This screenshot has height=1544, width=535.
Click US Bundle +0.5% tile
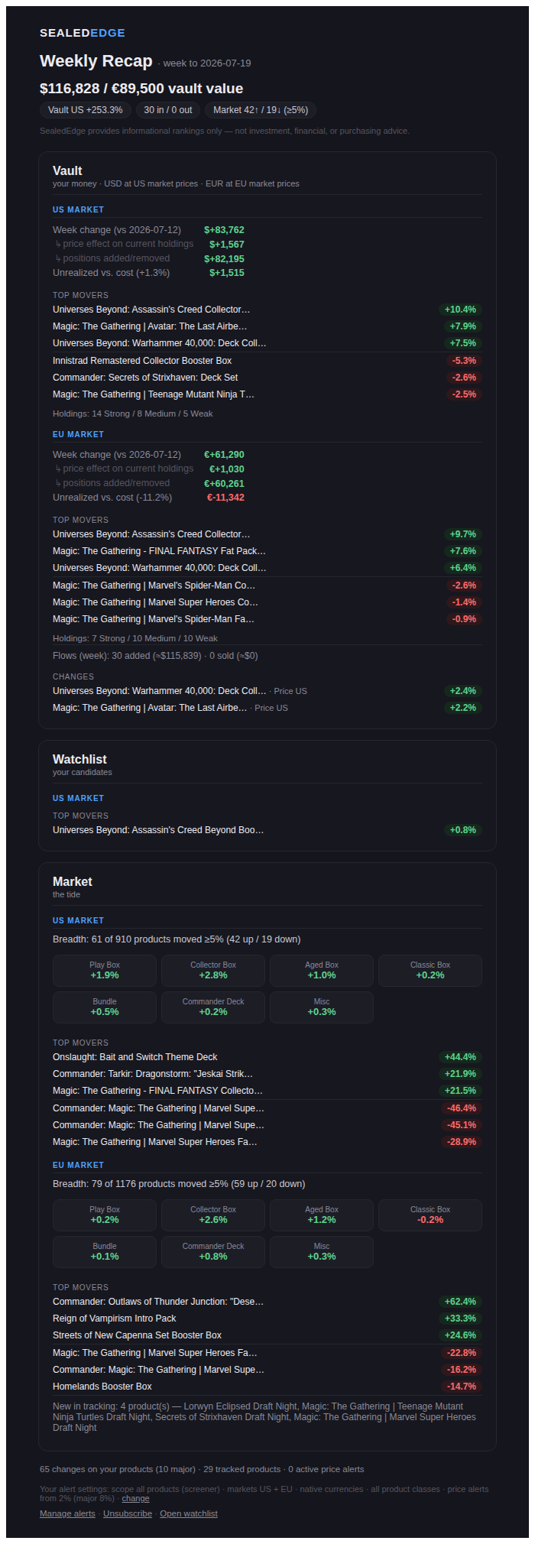coord(105,1007)
